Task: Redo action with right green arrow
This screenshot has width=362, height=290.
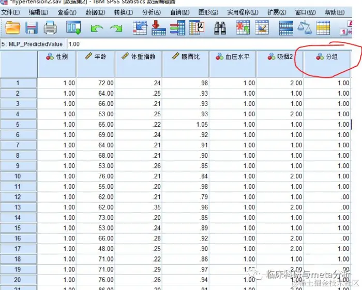Action: (116, 28)
